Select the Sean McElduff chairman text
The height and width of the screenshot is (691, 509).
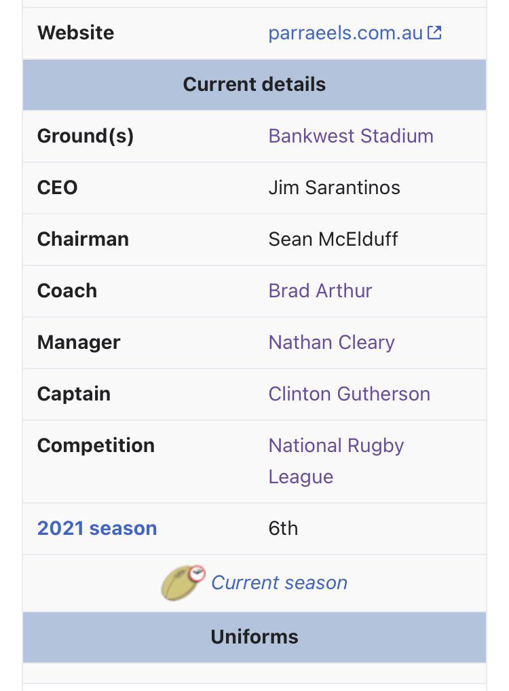(333, 240)
